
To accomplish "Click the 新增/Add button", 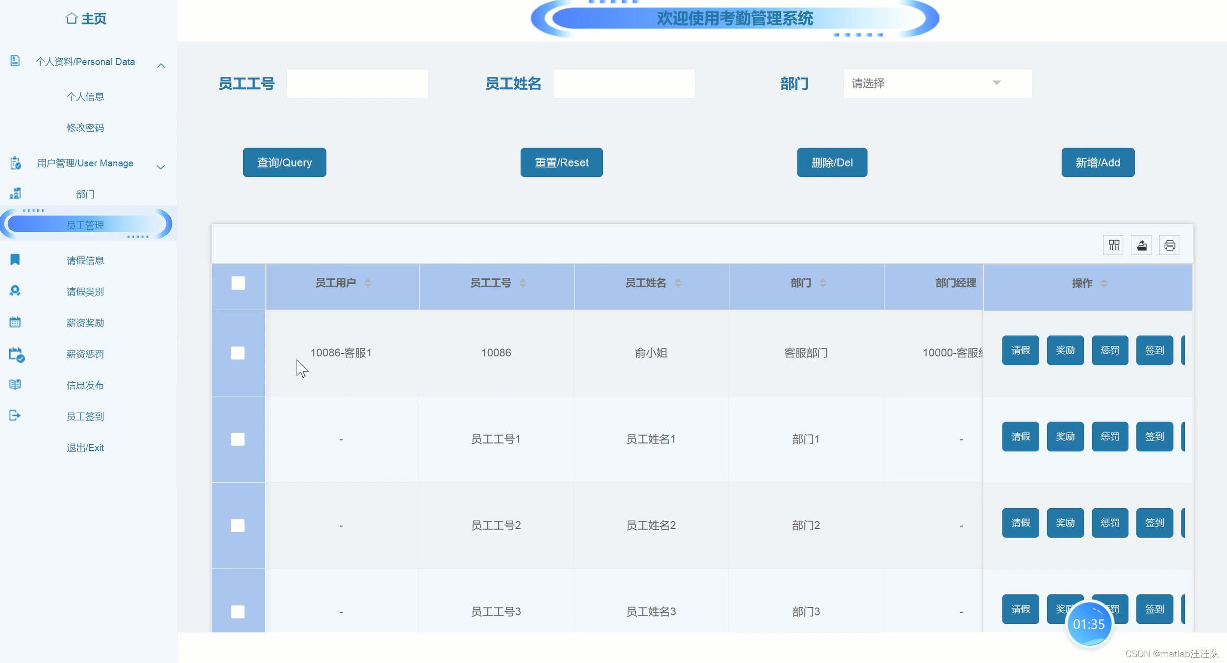I will [x=1098, y=162].
